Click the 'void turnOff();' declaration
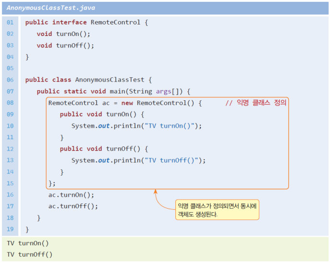The image size is (330, 263). click(65, 46)
